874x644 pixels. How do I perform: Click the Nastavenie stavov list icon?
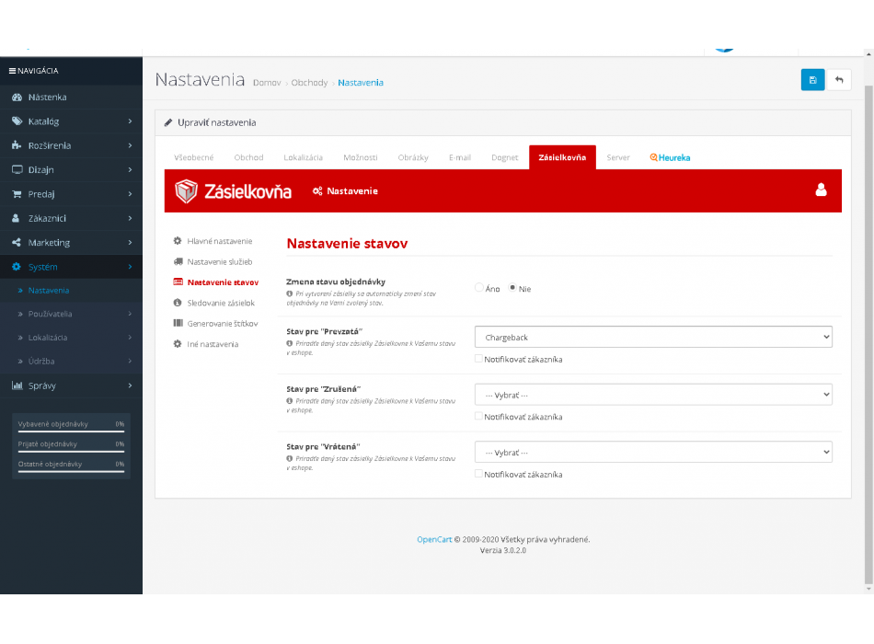coord(178,282)
